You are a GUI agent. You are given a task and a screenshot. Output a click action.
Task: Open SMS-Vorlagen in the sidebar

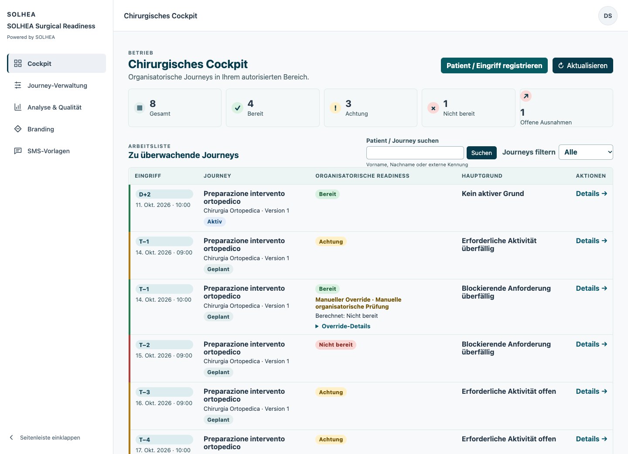57,151
